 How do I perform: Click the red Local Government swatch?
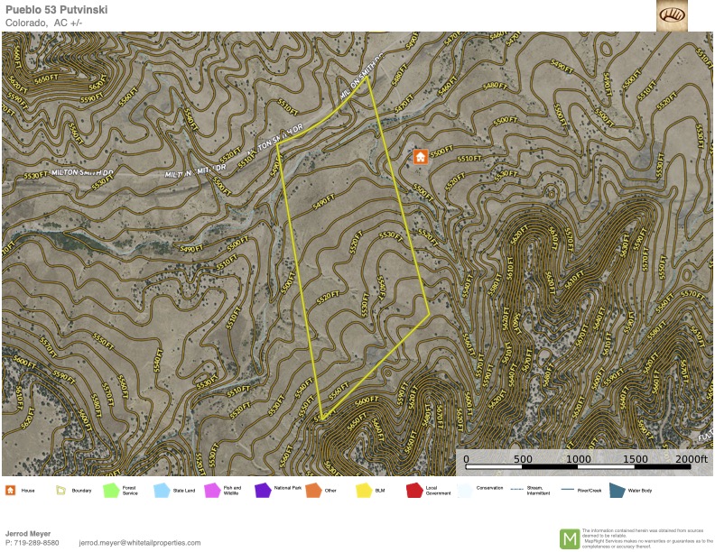click(x=415, y=491)
